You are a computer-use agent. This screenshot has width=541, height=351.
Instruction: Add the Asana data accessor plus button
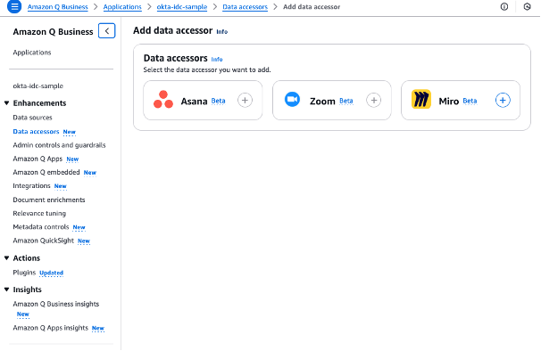[x=245, y=101]
